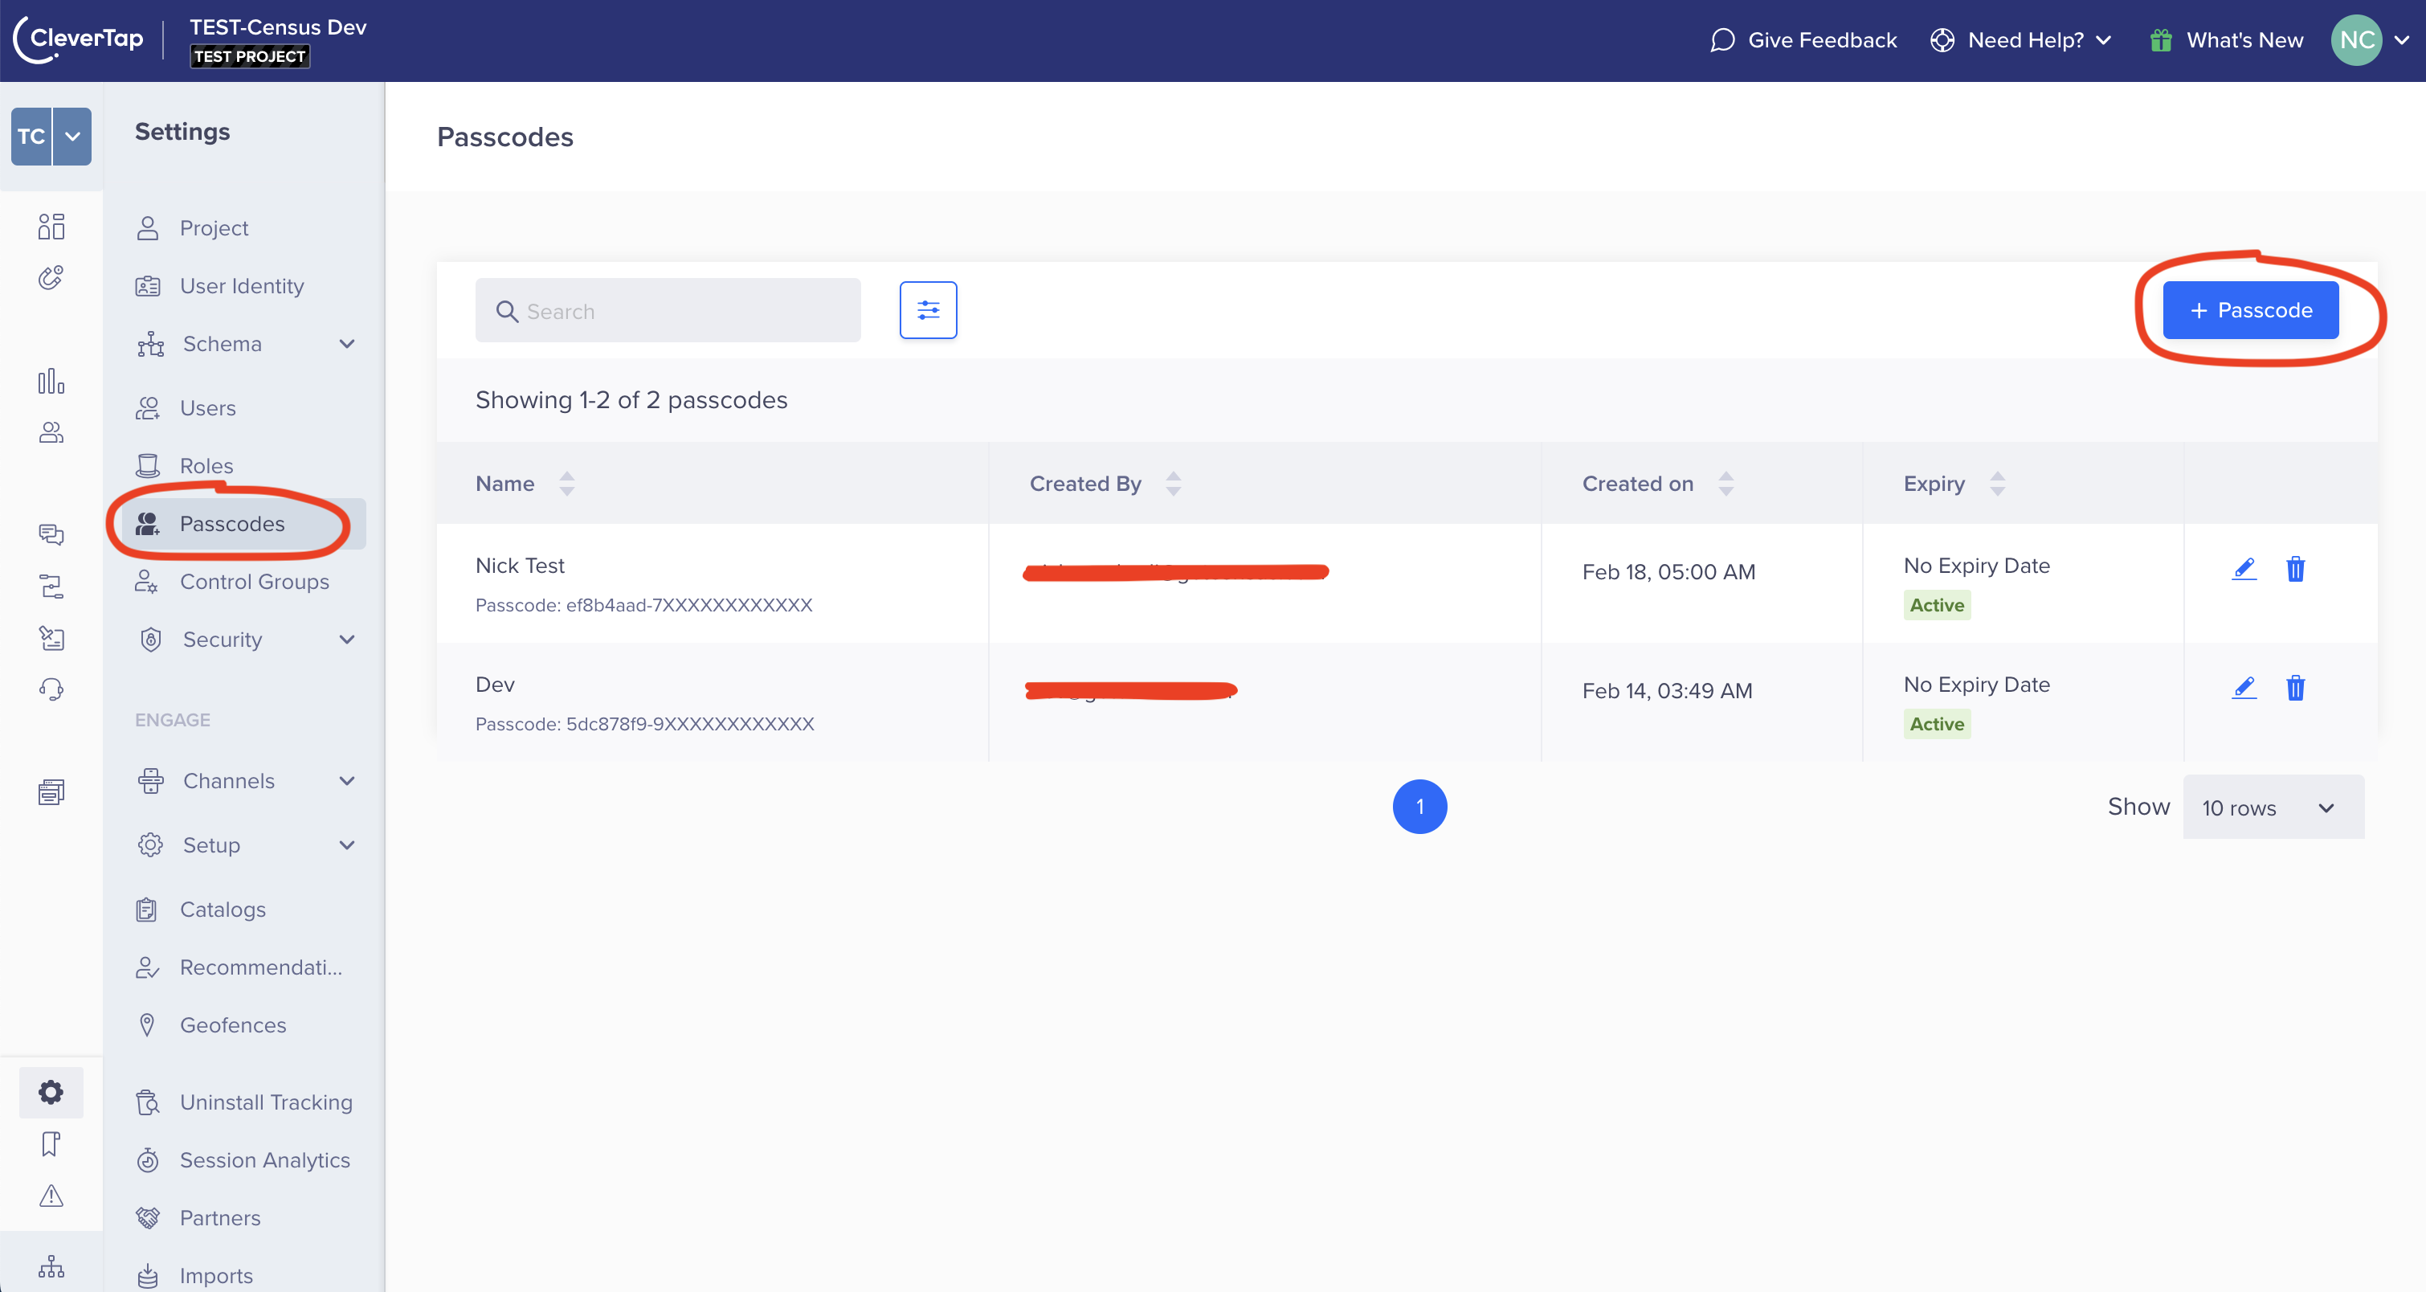
Task: Delete the Nick Test passcode
Action: tap(2295, 569)
